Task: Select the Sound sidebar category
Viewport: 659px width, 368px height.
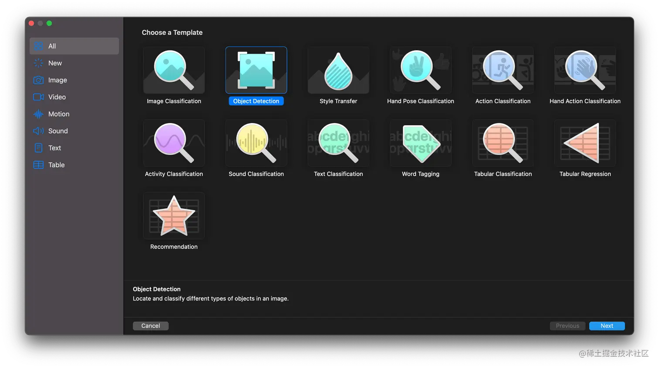Action: 58,131
